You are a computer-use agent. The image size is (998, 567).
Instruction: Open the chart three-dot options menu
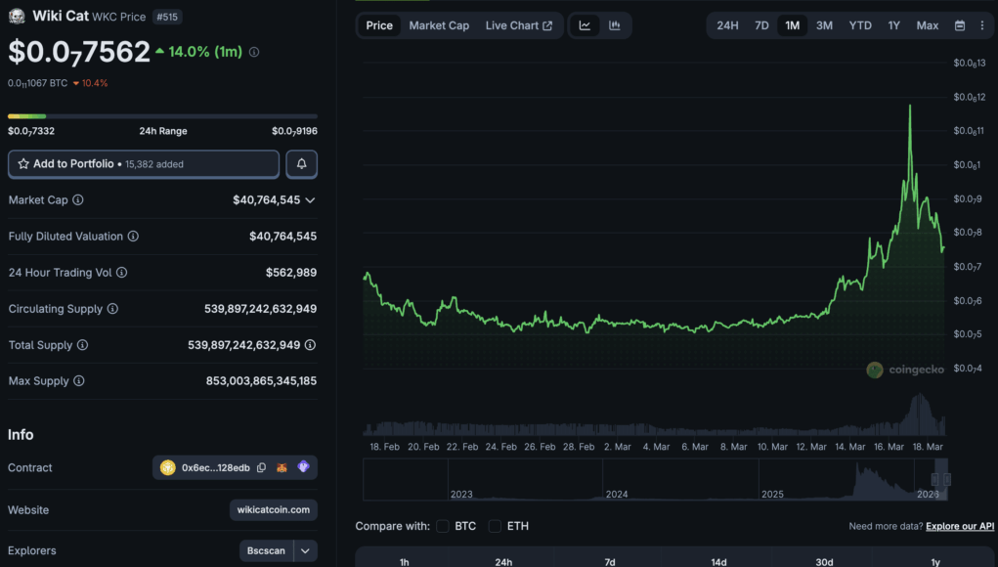(x=981, y=25)
